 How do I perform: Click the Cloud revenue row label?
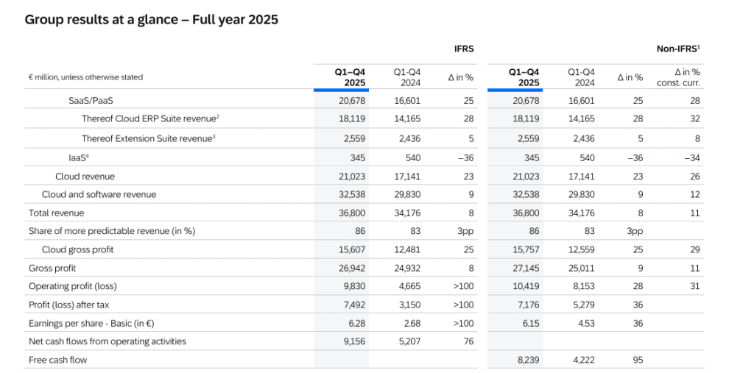point(85,177)
